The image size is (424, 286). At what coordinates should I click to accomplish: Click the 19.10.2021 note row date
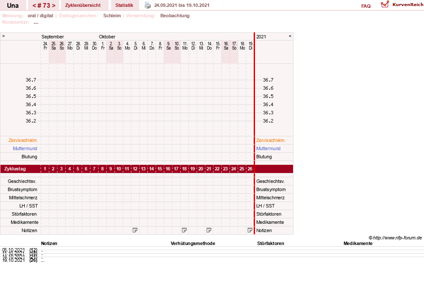(x=13, y=261)
